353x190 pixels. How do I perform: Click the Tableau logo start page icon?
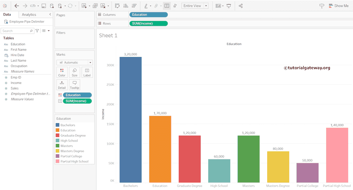[5, 6]
